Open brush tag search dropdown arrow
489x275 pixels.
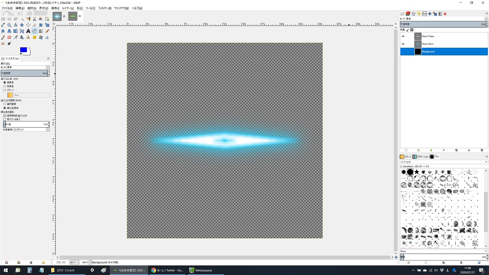point(486,162)
